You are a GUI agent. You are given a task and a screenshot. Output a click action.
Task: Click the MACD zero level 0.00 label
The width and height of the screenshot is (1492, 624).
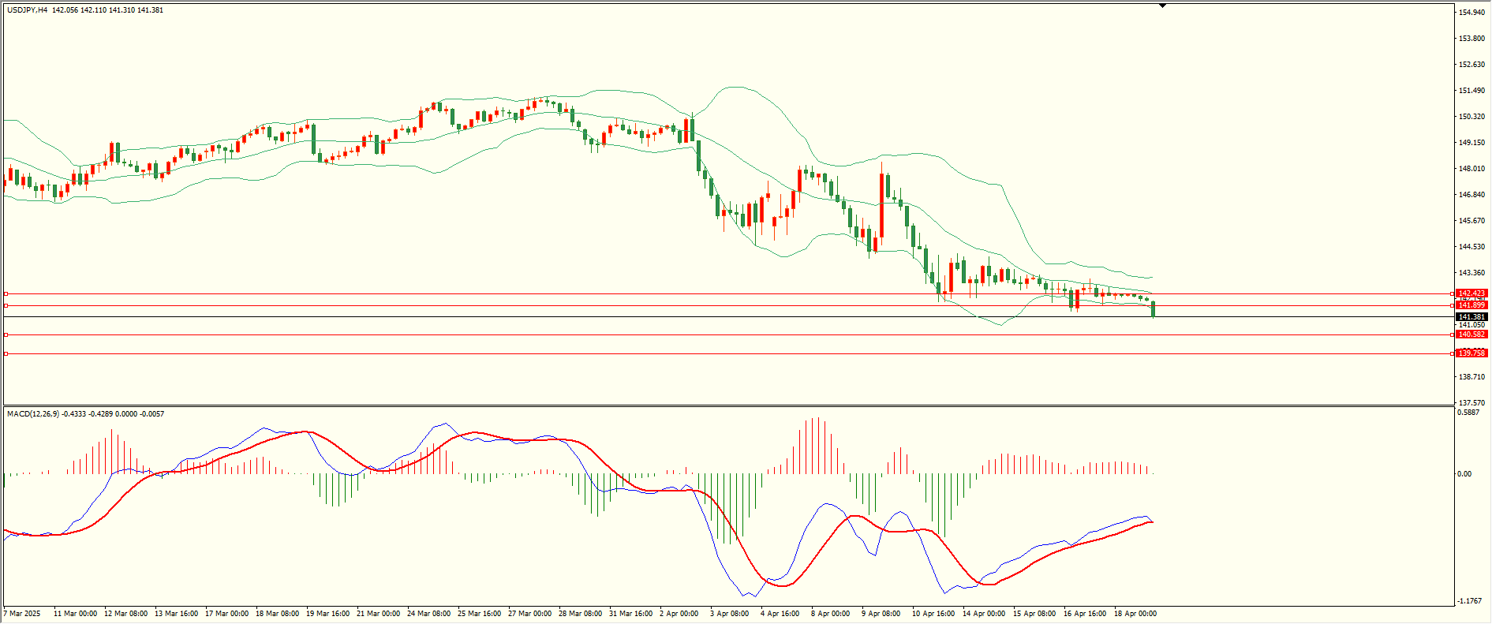[x=1464, y=474]
